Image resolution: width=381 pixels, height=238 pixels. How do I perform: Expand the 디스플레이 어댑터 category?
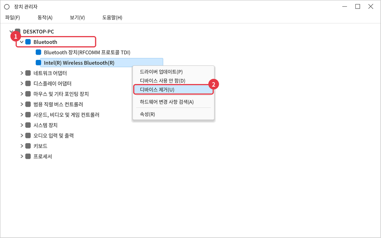click(22, 84)
